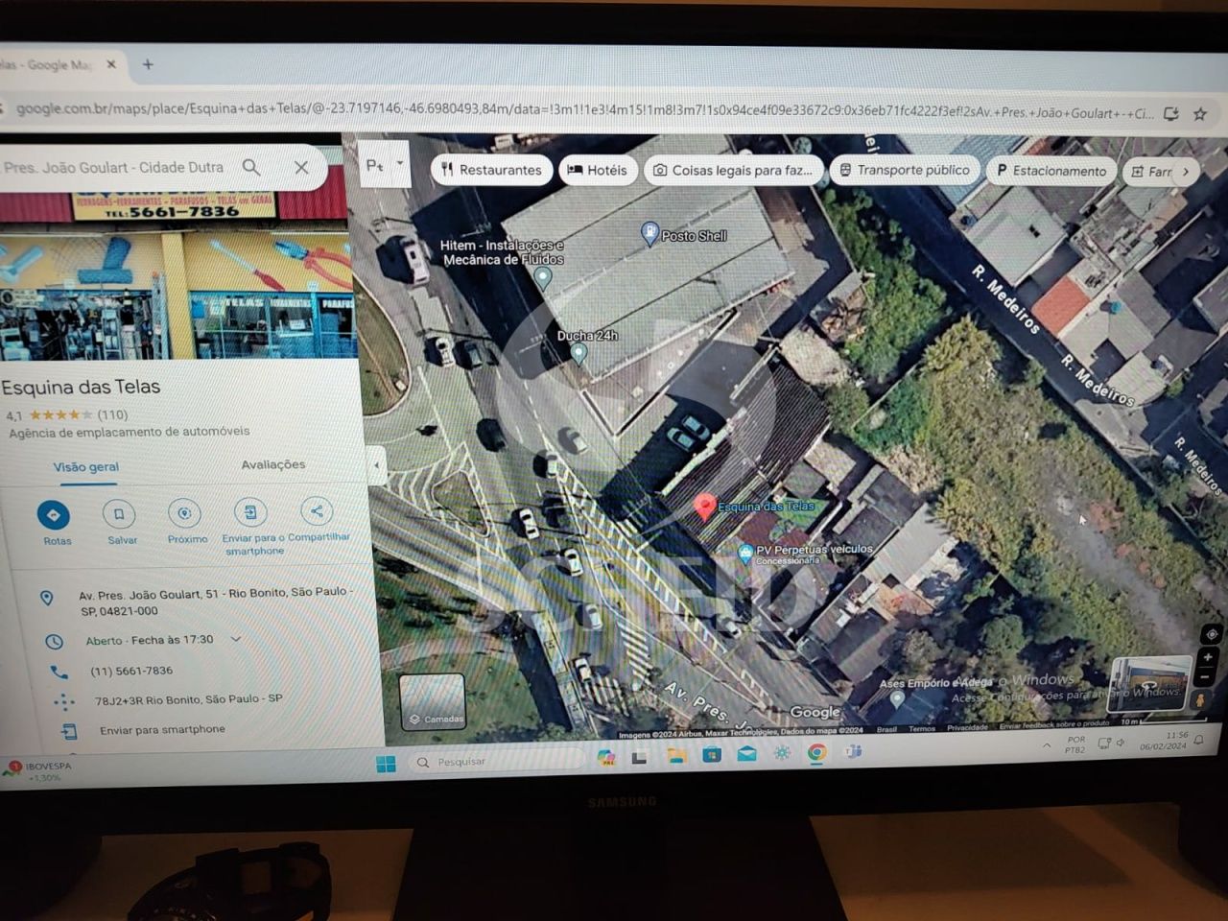The width and height of the screenshot is (1228, 921).
Task: Click the Estacionamento chip
Action: pyautogui.click(x=1051, y=171)
